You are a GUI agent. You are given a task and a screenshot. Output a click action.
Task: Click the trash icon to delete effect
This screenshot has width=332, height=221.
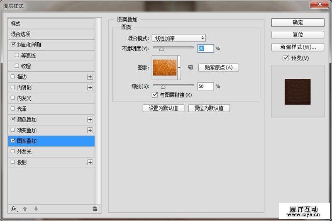tap(95, 209)
